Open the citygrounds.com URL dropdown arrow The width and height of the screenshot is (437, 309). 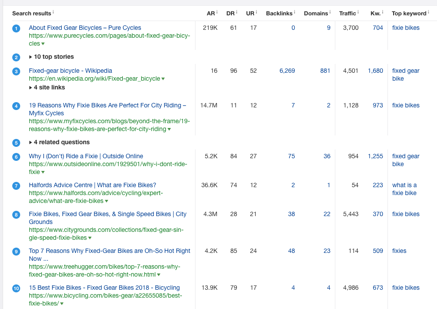pyautogui.click(x=90, y=238)
